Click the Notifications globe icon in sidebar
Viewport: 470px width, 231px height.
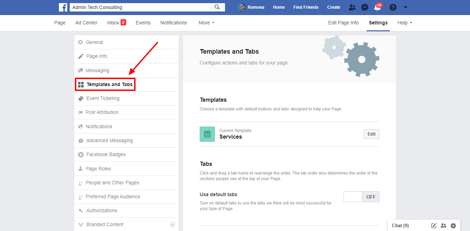click(80, 126)
